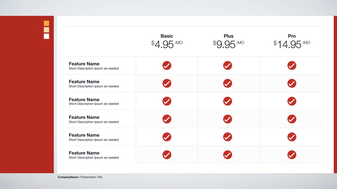Click the Plus checkmark in the third feature row
This screenshot has width=337, height=189.
click(x=227, y=101)
